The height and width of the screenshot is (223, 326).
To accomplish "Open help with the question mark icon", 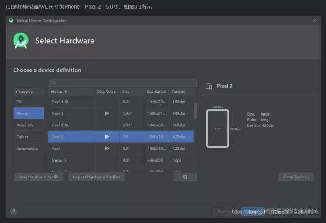I will click(14, 212).
